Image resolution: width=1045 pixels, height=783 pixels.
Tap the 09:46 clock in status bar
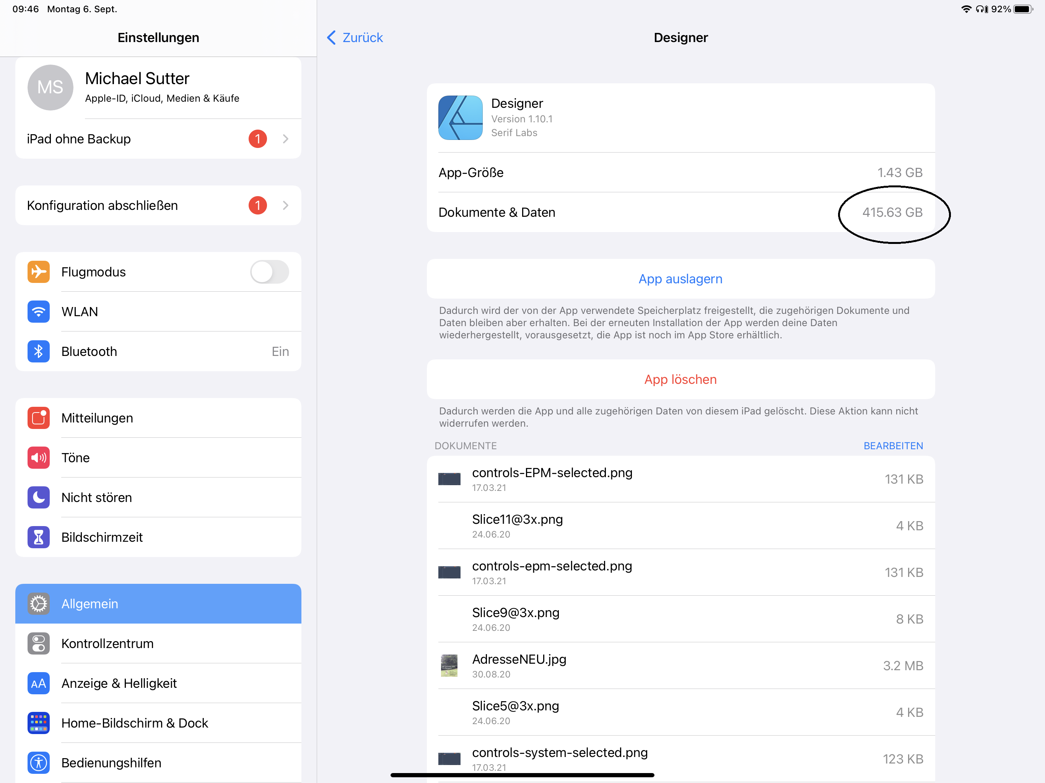tap(26, 9)
